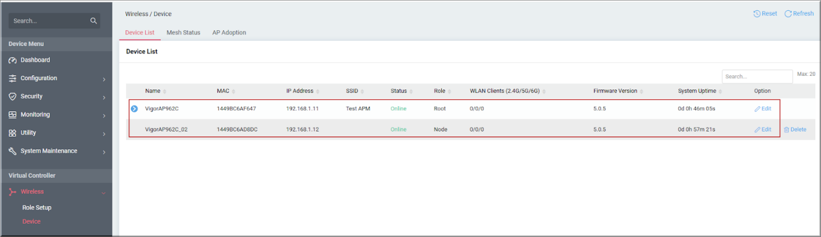821x237 pixels.
Task: Click uptime 0d 0h 57m 21s
Action: tap(697, 130)
